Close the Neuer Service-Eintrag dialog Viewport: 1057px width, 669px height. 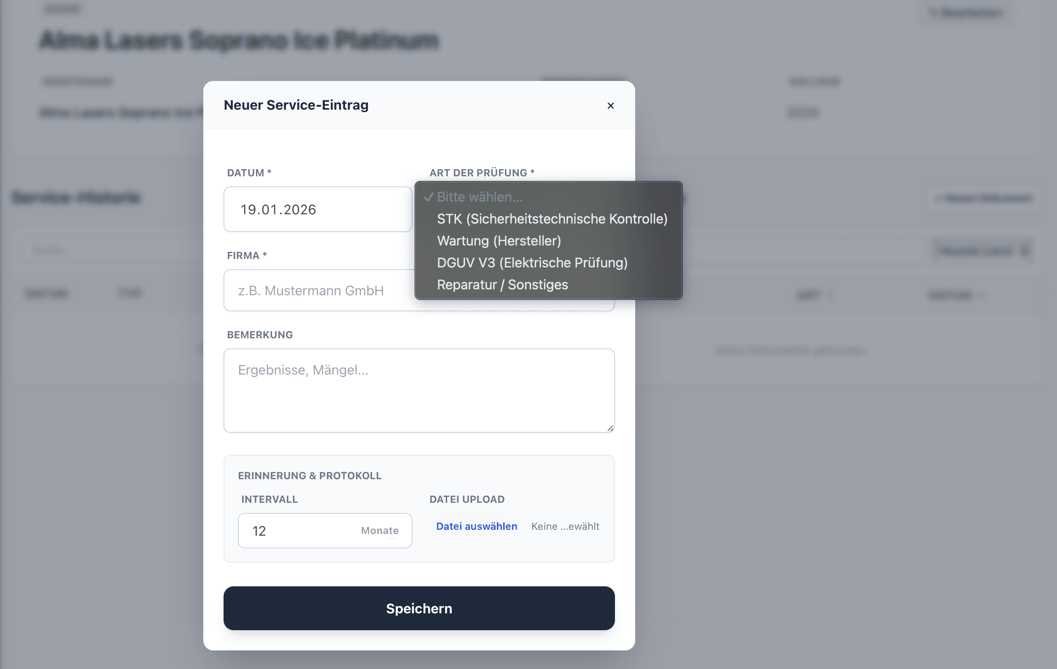tap(610, 106)
